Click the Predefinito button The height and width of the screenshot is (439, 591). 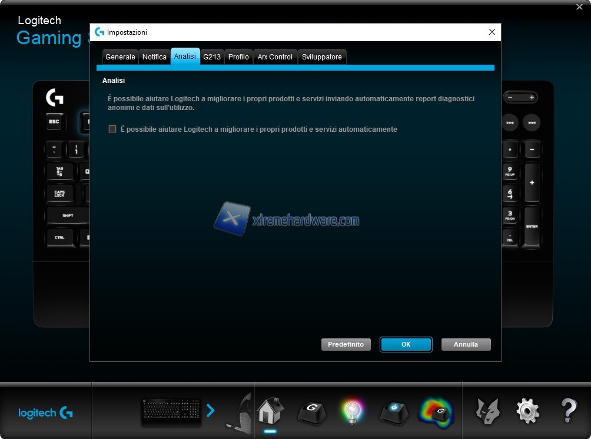click(346, 344)
